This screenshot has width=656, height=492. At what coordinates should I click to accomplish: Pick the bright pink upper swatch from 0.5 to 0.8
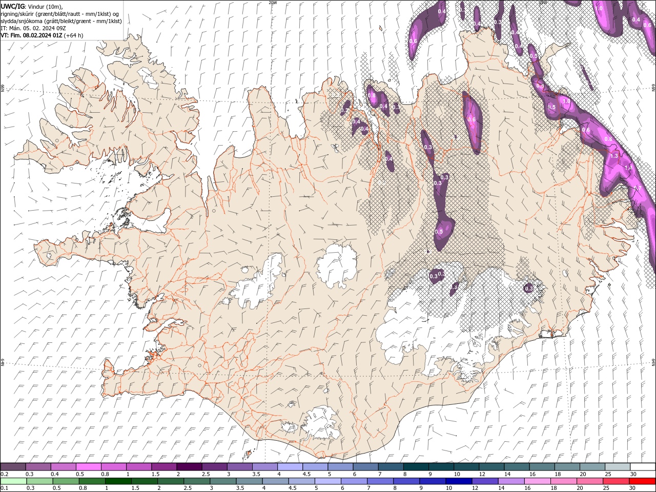click(x=89, y=467)
